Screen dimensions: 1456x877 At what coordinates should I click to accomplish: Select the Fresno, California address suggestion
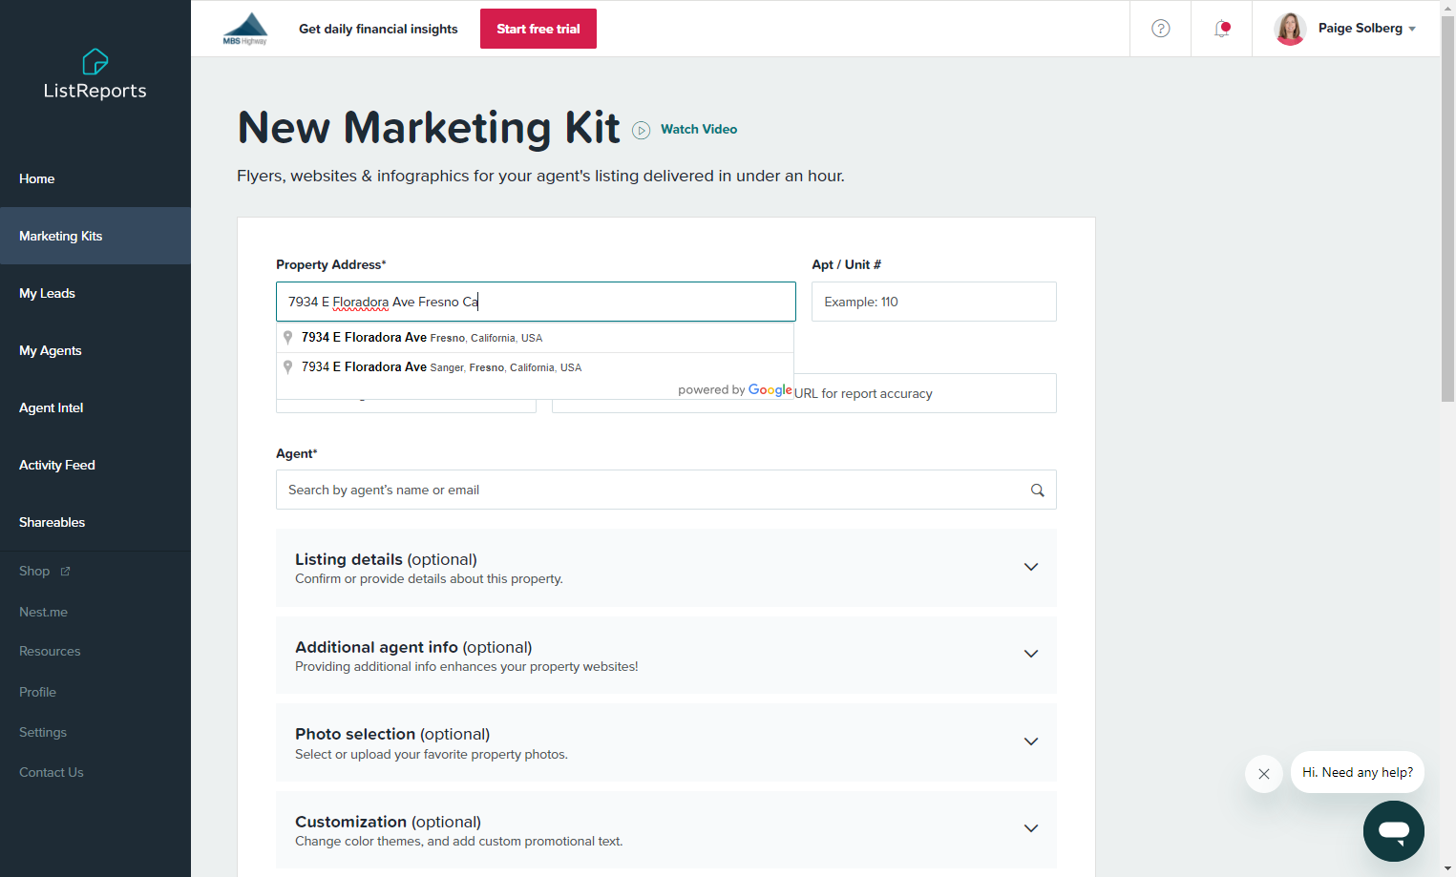[535, 338]
